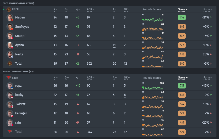Open Maden's player avatar
219x139 pixels.
click(x=10, y=17)
